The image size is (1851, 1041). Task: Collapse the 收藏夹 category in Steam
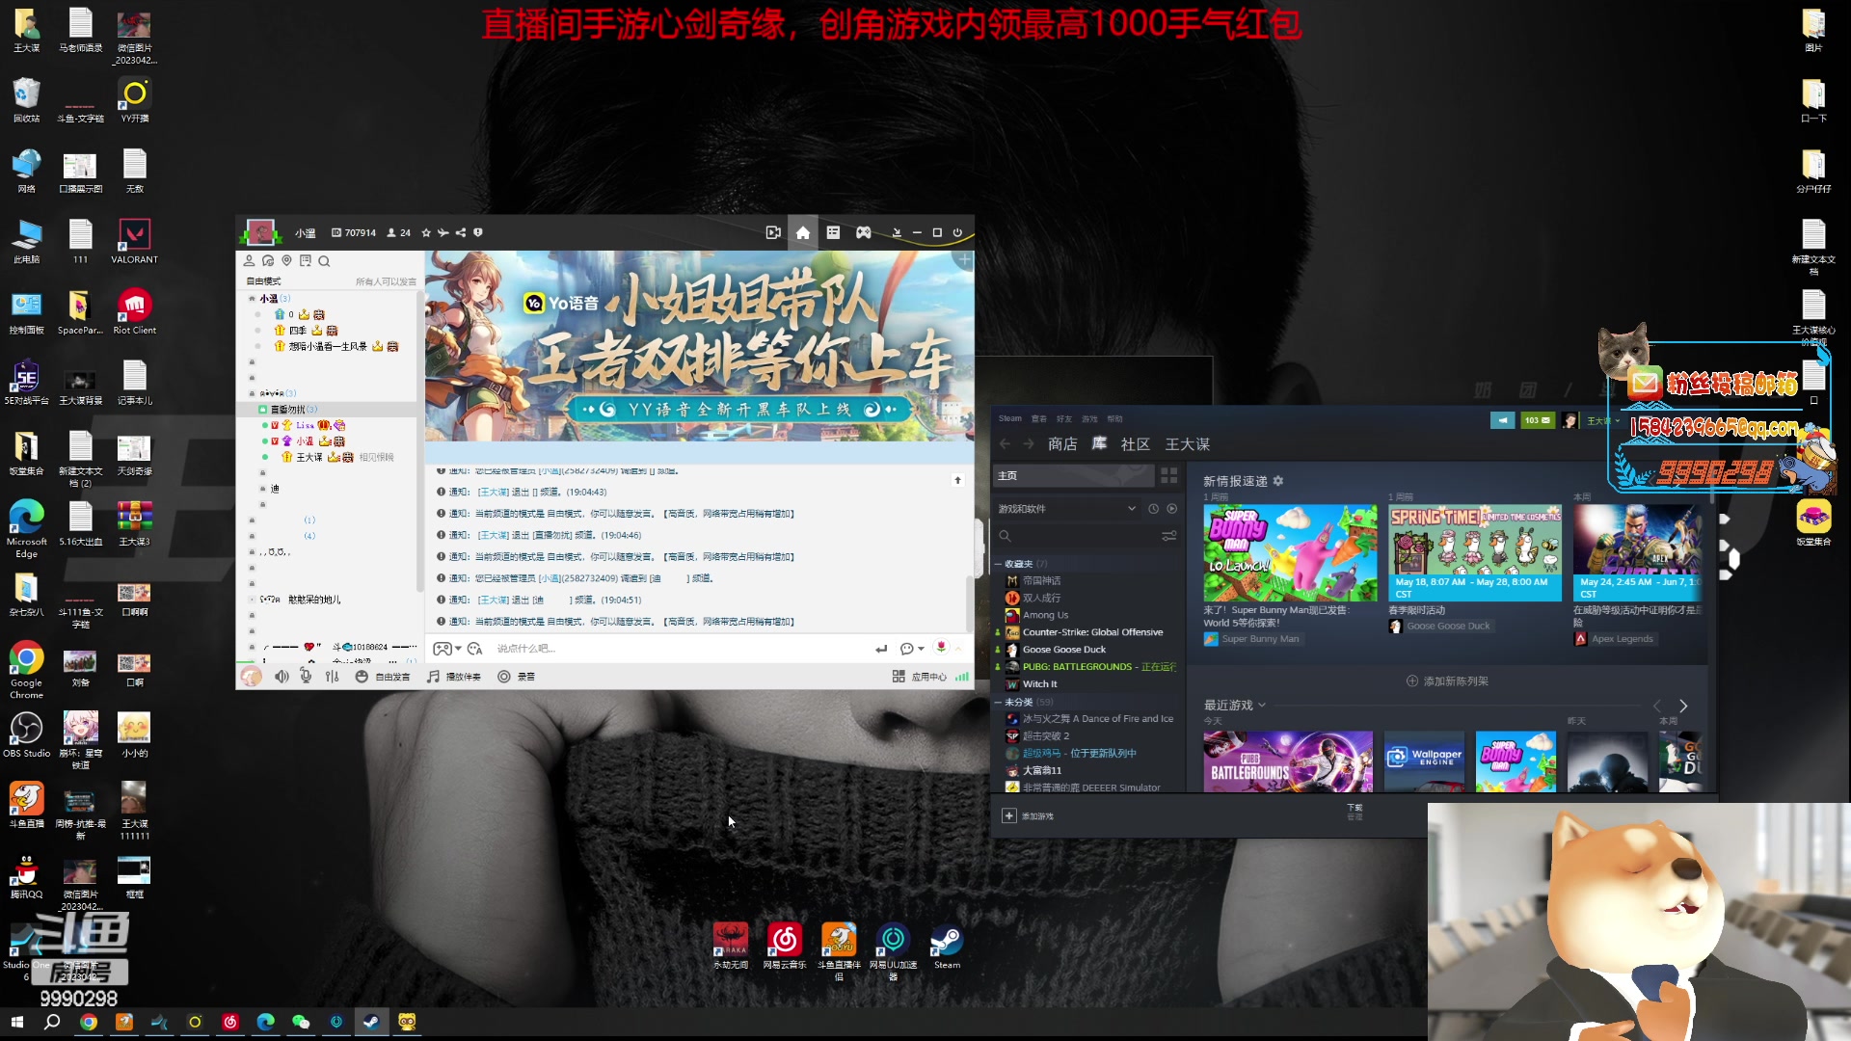999,564
